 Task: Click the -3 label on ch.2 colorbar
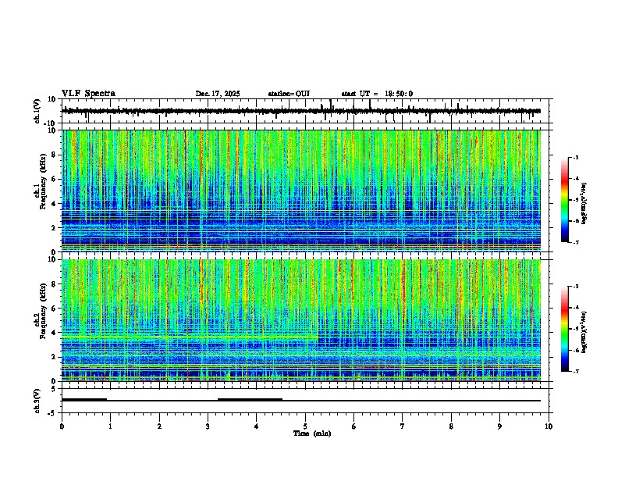575,287
